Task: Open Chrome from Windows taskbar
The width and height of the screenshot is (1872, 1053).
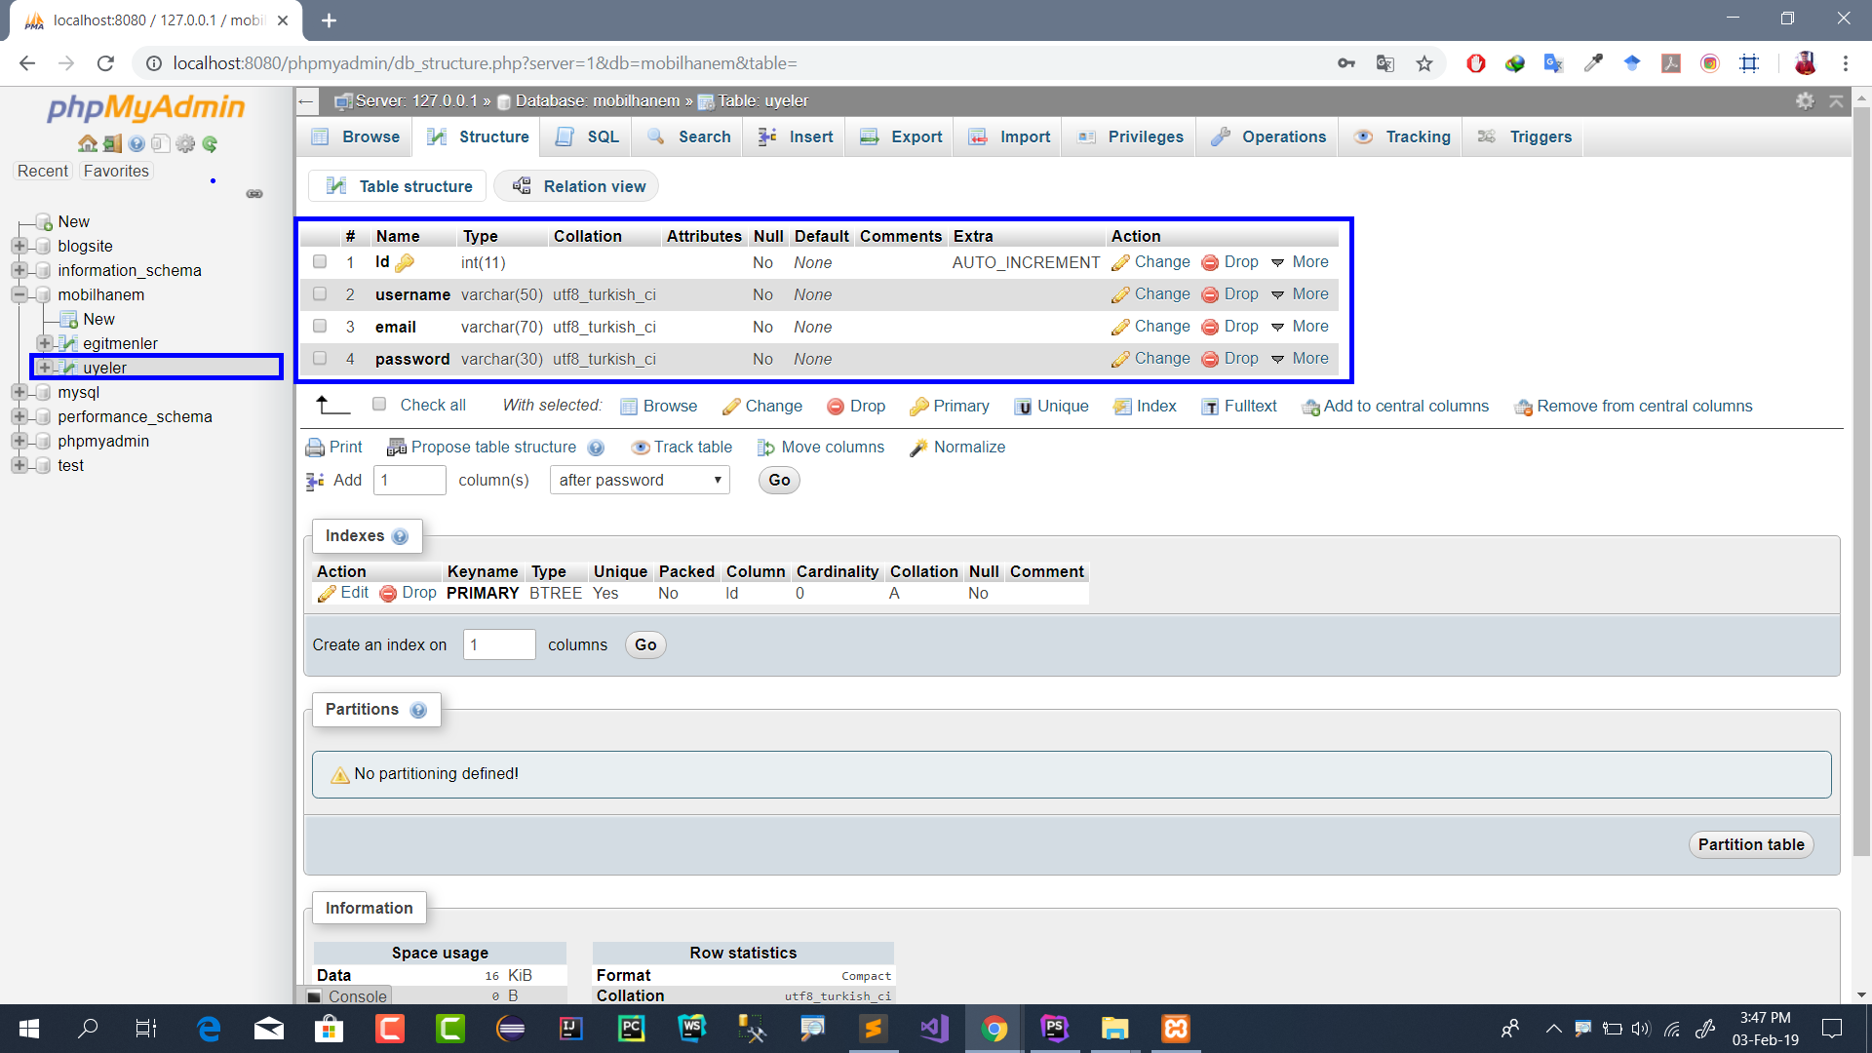Action: click(994, 1029)
